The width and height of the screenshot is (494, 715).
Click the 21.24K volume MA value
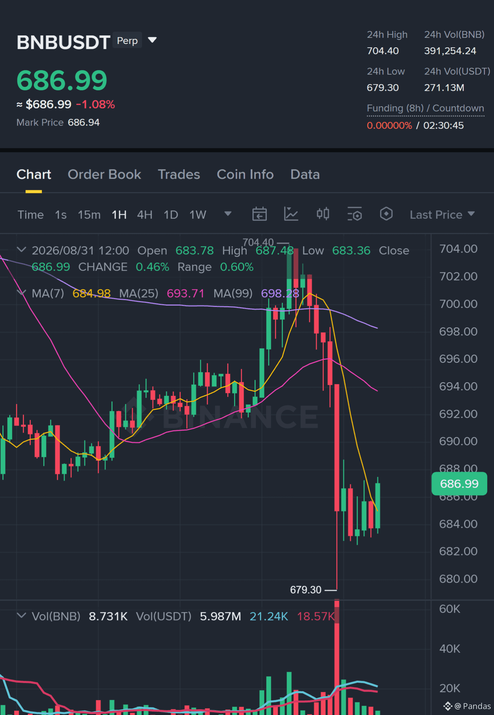pos(269,616)
